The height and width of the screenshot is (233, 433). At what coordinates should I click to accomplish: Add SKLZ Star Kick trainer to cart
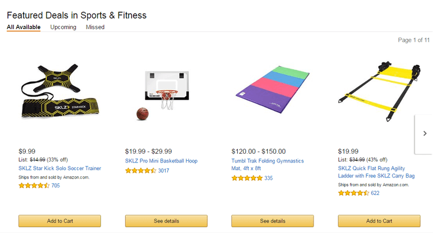60,221
